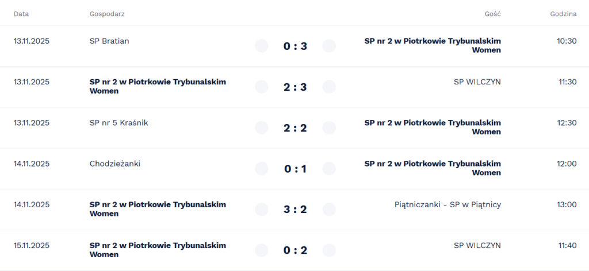Image resolution: width=589 pixels, height=271 pixels.
Task: Click Chodzieżanki's logo circle left of 0 : 1
Action: pyautogui.click(x=262, y=168)
